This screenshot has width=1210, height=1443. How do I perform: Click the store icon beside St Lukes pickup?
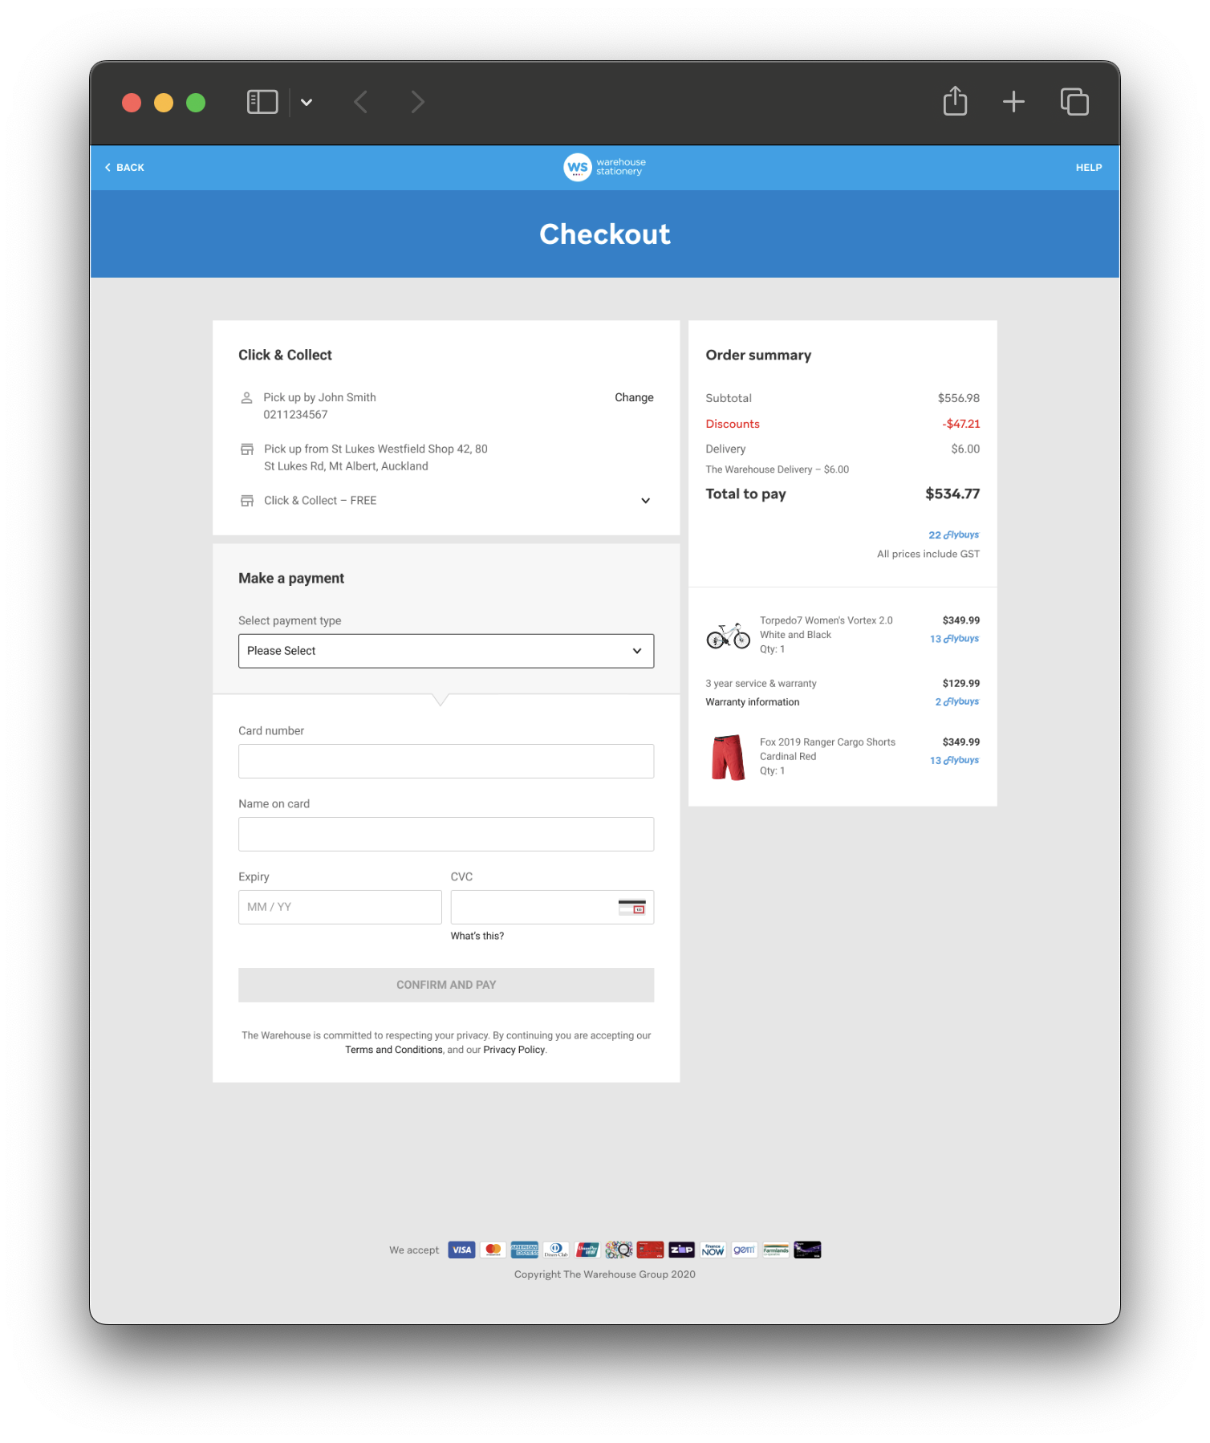point(247,449)
